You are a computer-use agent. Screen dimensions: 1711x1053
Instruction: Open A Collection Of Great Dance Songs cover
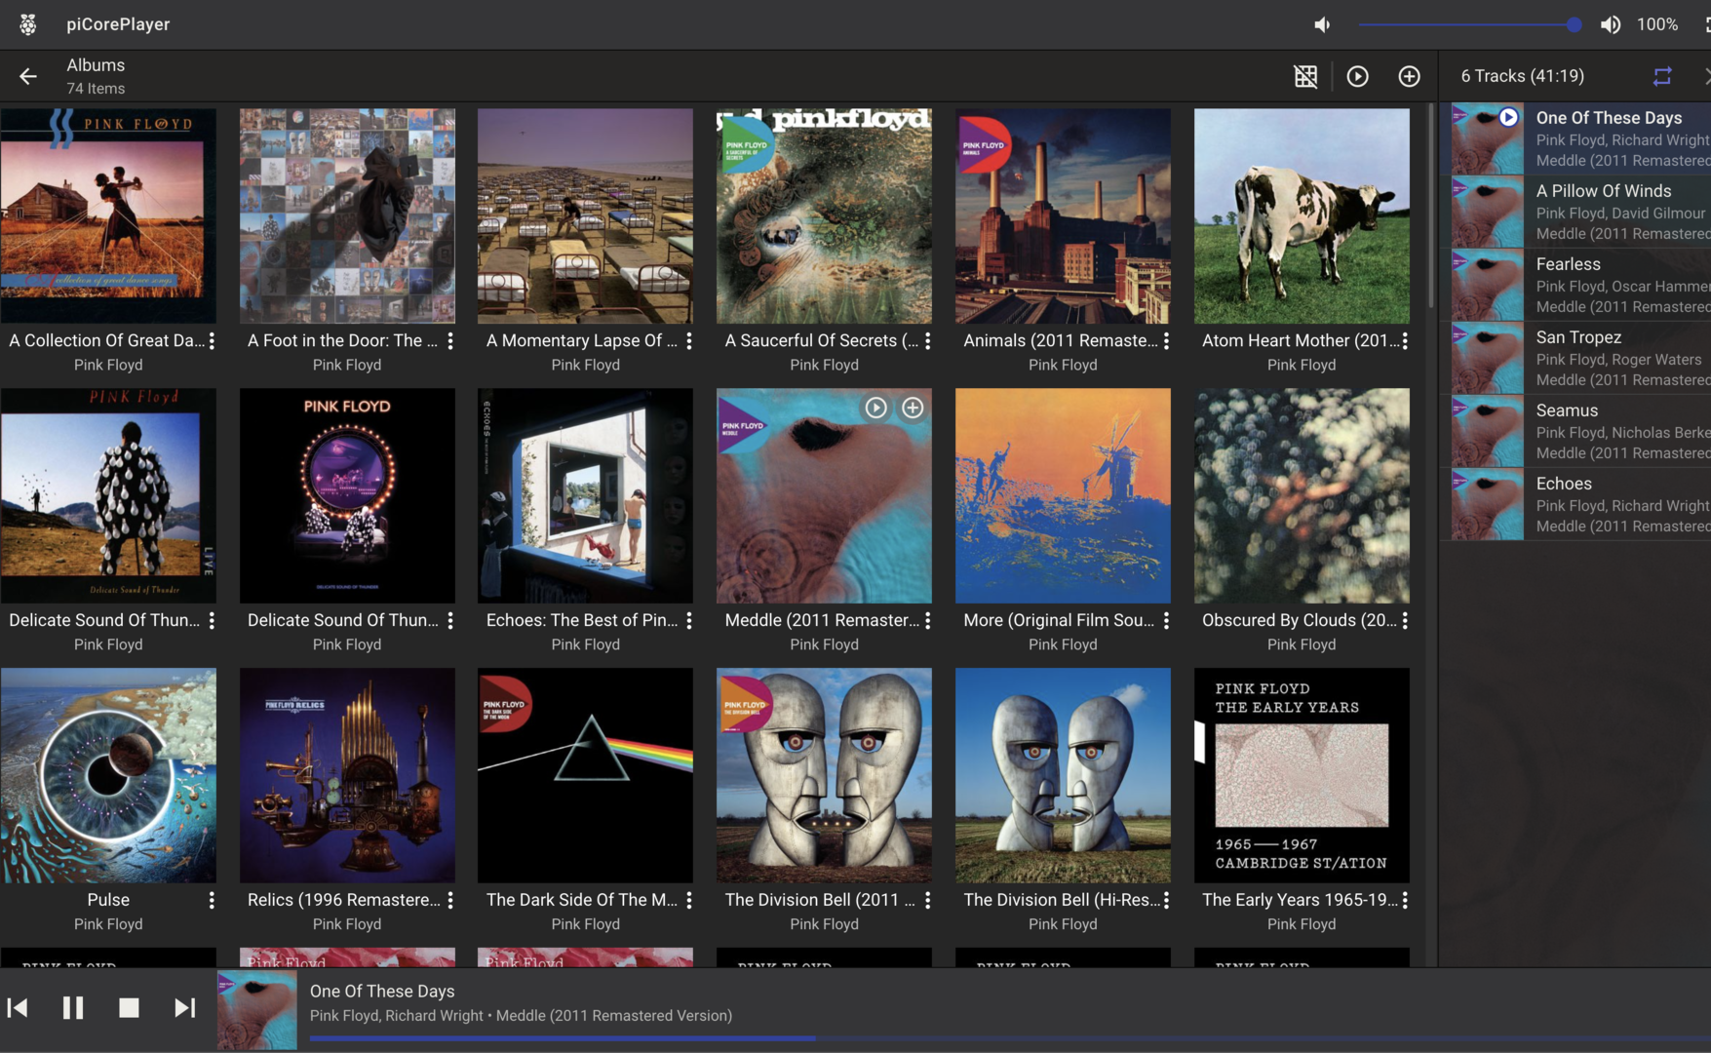[108, 215]
